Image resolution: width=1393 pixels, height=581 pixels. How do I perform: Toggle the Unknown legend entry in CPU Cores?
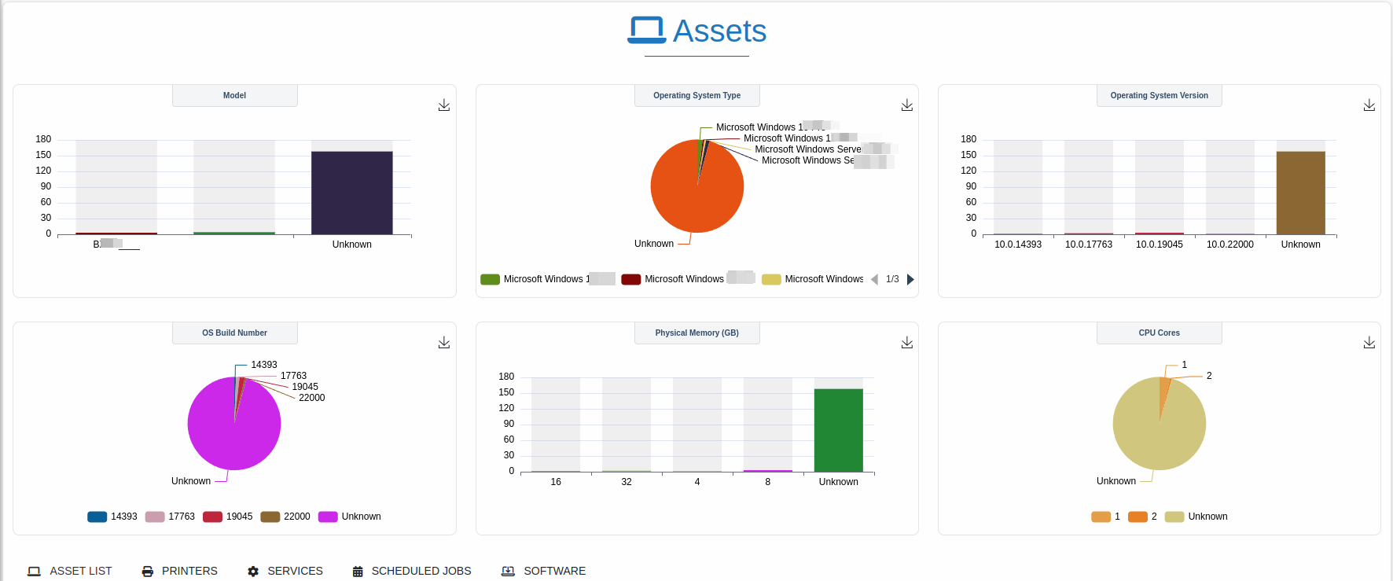(1196, 517)
